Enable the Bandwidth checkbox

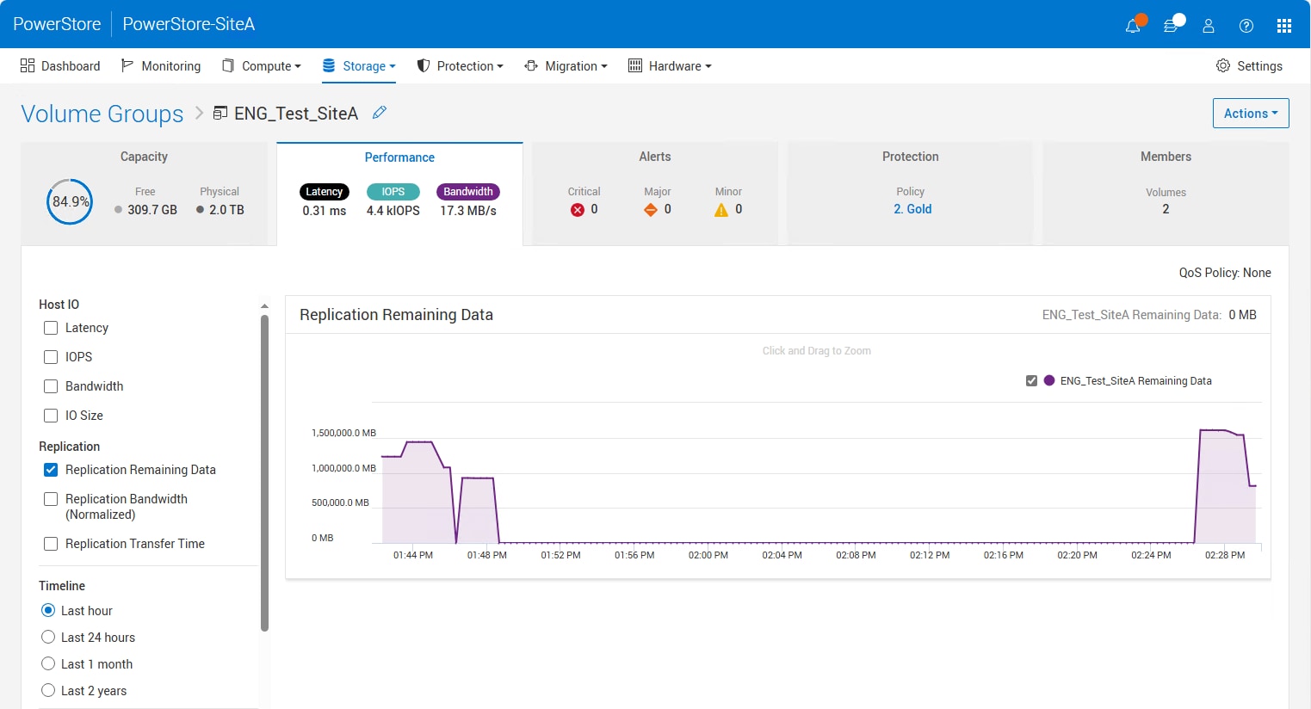pyautogui.click(x=51, y=386)
